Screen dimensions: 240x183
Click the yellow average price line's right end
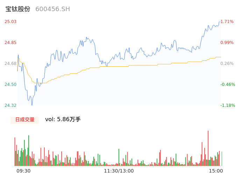click(220, 57)
